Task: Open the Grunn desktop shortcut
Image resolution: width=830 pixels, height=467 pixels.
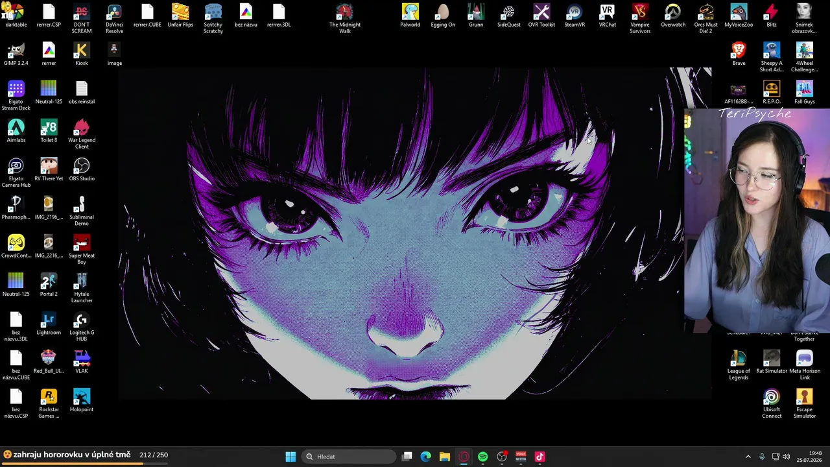Action: coord(476,16)
